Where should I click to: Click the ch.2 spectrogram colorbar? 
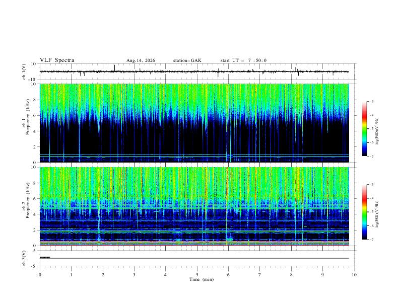pos(364,212)
